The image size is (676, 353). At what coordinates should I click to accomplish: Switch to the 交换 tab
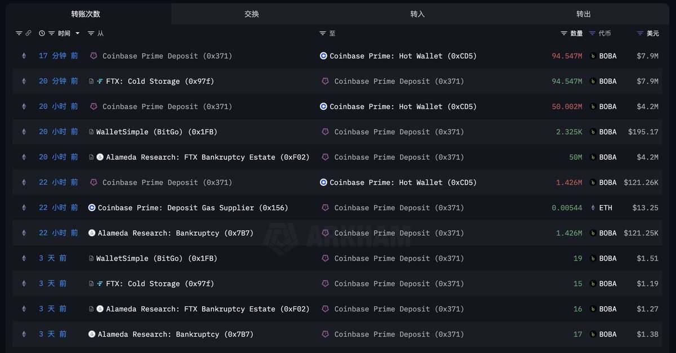point(252,14)
